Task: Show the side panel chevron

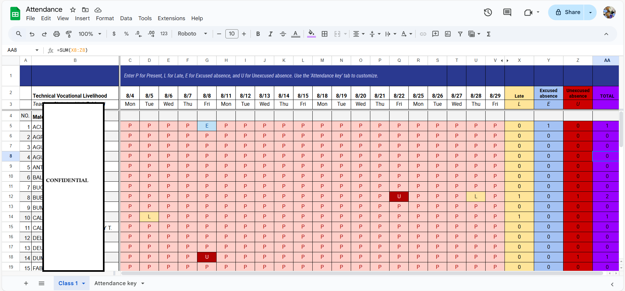Action: (x=612, y=284)
